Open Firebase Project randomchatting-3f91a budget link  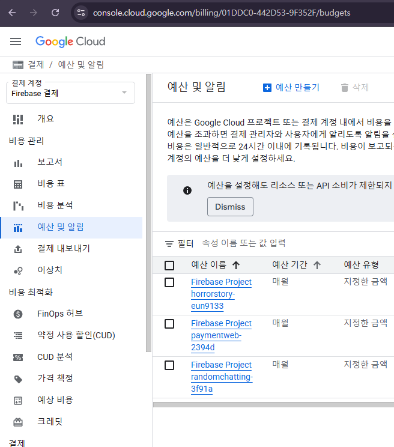tap(222, 377)
